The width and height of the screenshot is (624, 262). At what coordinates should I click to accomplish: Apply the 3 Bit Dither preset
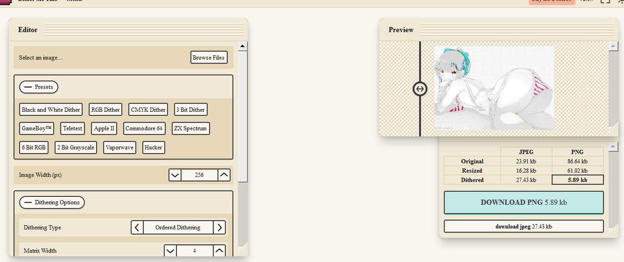click(x=191, y=110)
